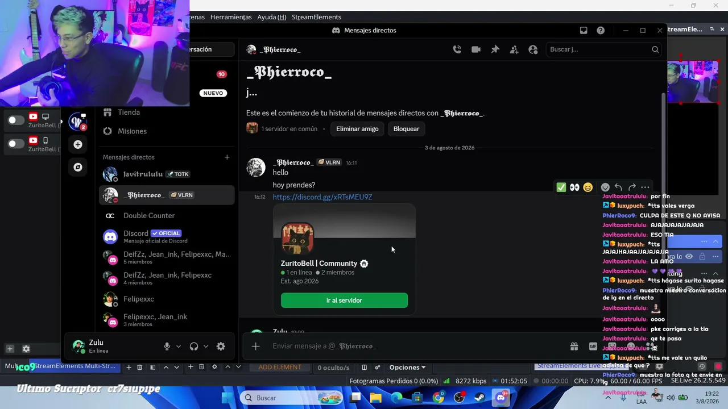Expand microphone input options chevron

179,346
